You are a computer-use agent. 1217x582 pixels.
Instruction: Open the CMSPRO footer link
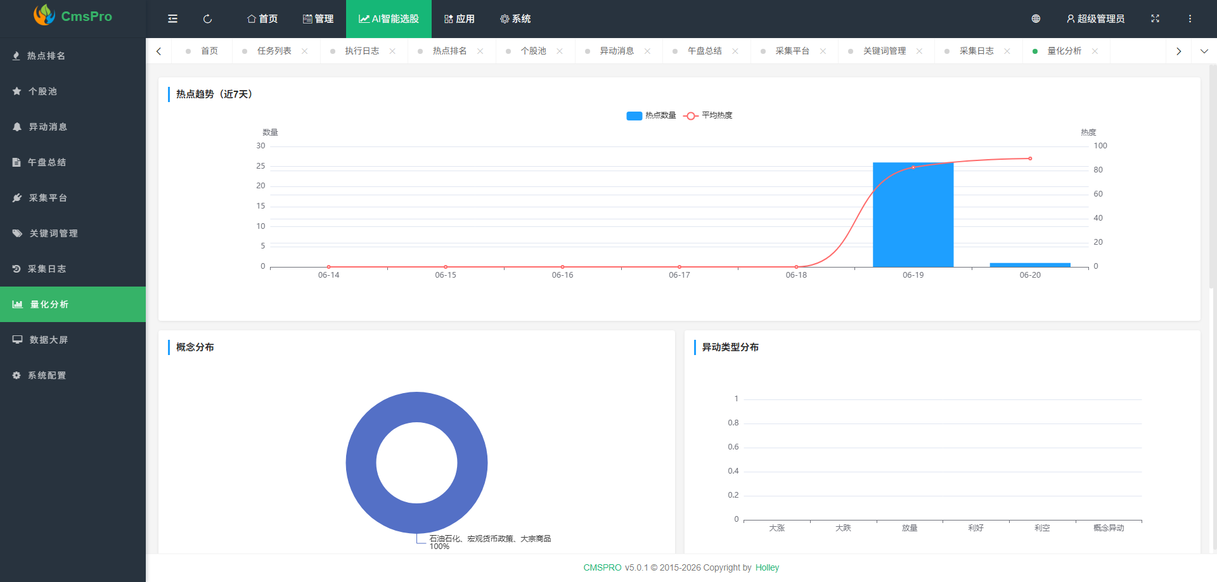(x=602, y=567)
